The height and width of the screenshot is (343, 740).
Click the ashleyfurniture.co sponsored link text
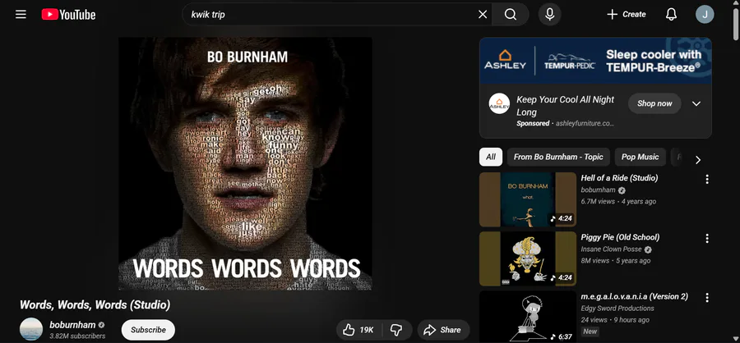click(585, 123)
